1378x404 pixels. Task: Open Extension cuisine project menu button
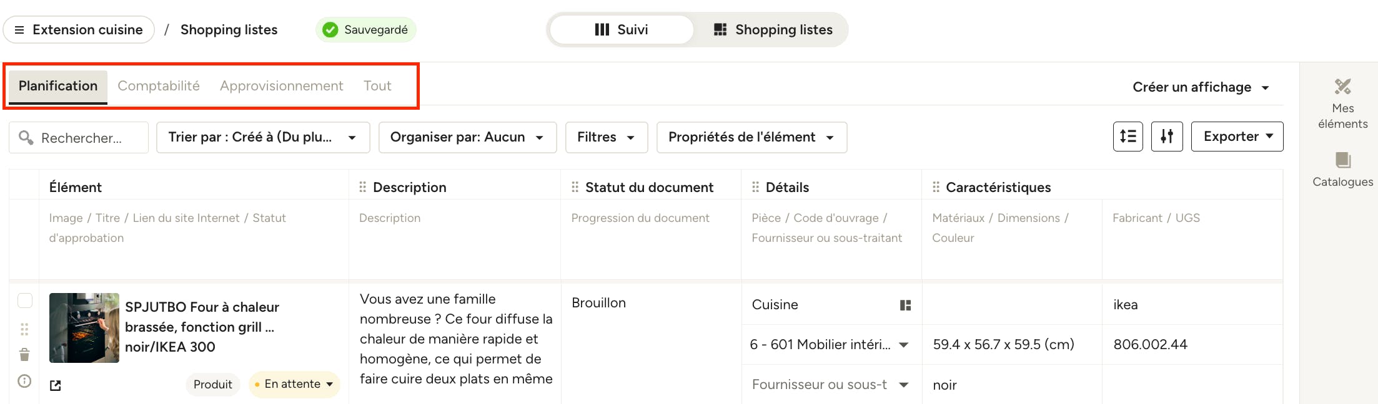[79, 30]
